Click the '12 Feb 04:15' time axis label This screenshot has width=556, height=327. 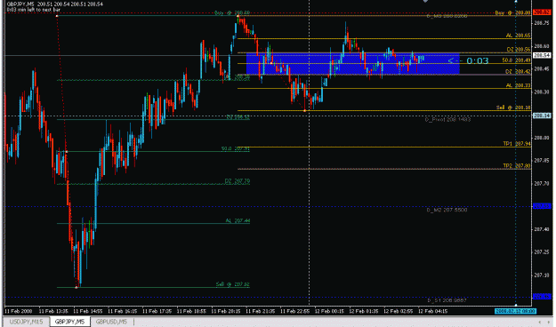(432, 311)
